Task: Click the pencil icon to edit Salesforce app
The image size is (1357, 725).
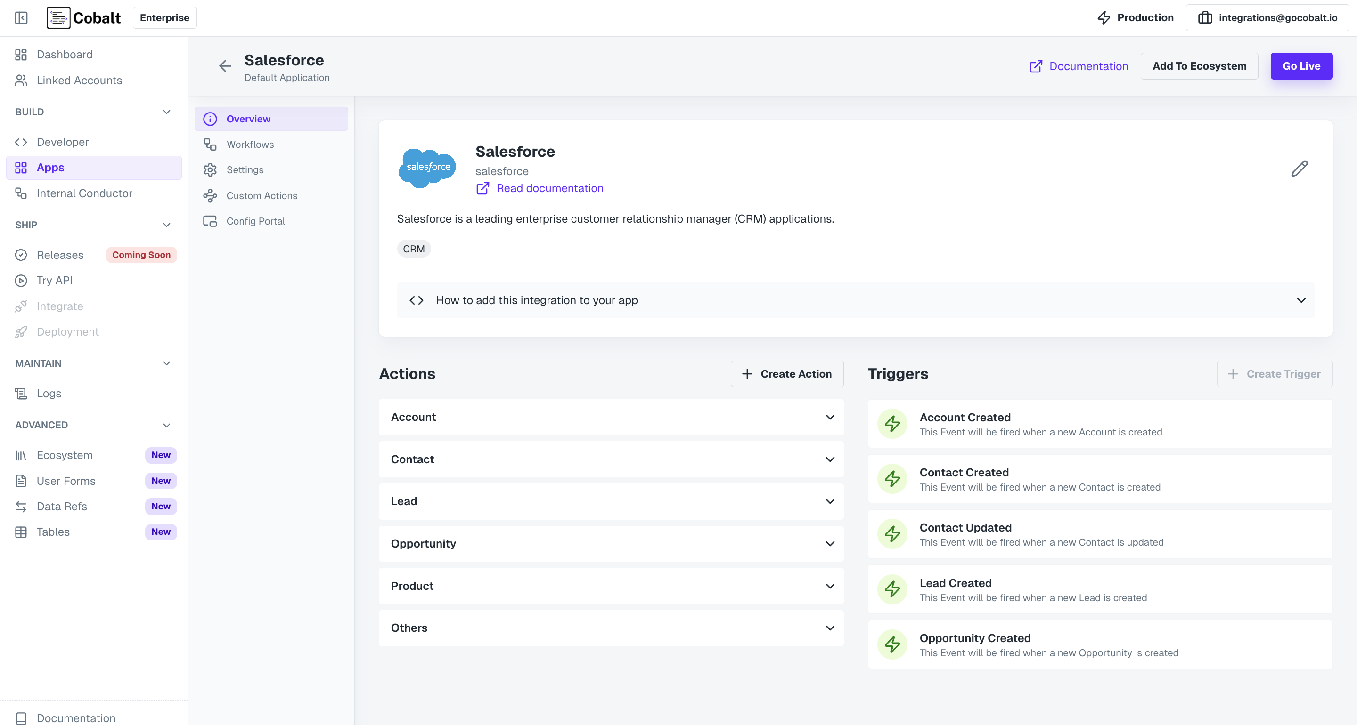Action: [1300, 169]
